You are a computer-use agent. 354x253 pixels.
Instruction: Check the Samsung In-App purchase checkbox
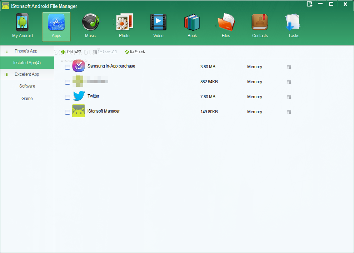[68, 67]
